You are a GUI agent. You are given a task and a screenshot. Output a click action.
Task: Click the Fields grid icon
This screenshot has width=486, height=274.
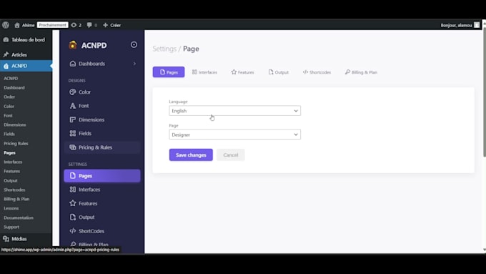73,134
